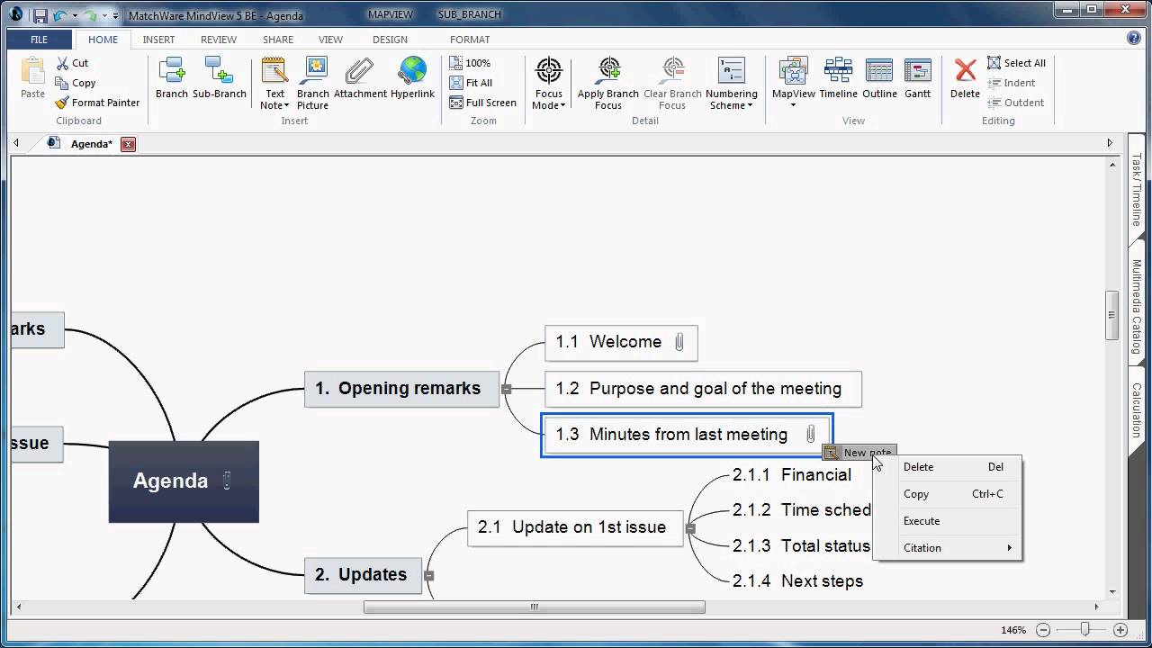Screen dimensions: 1152x648
Task: Close the Agenda document tab
Action: (x=129, y=144)
